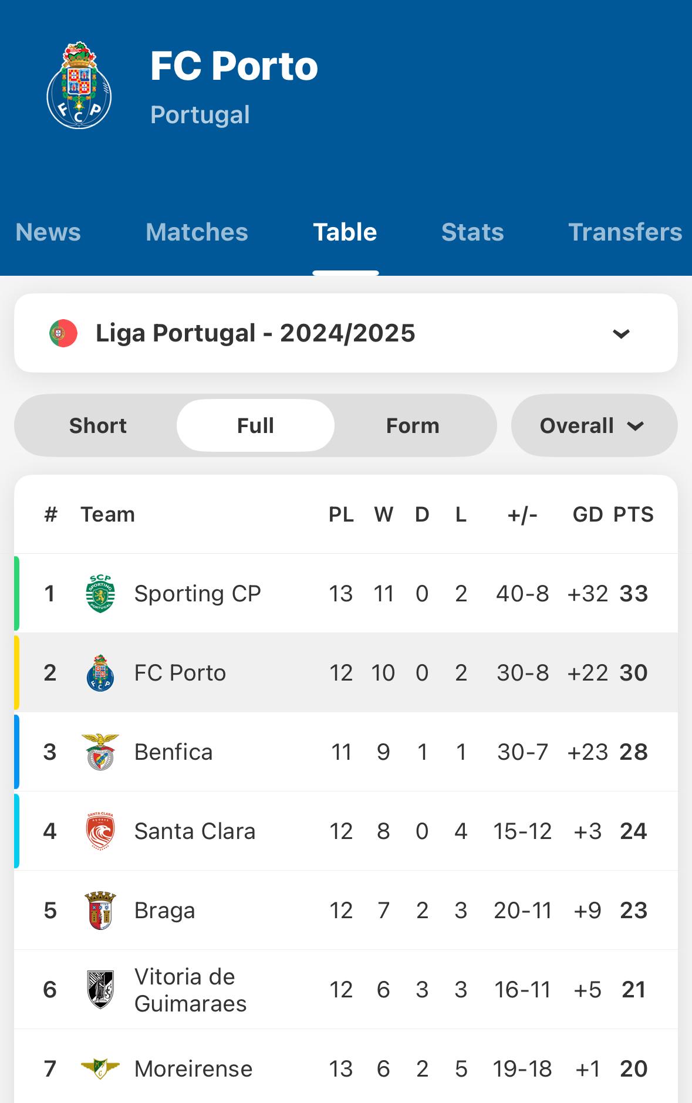Image resolution: width=692 pixels, height=1103 pixels.
Task: Open the Matches tab
Action: coord(197,232)
